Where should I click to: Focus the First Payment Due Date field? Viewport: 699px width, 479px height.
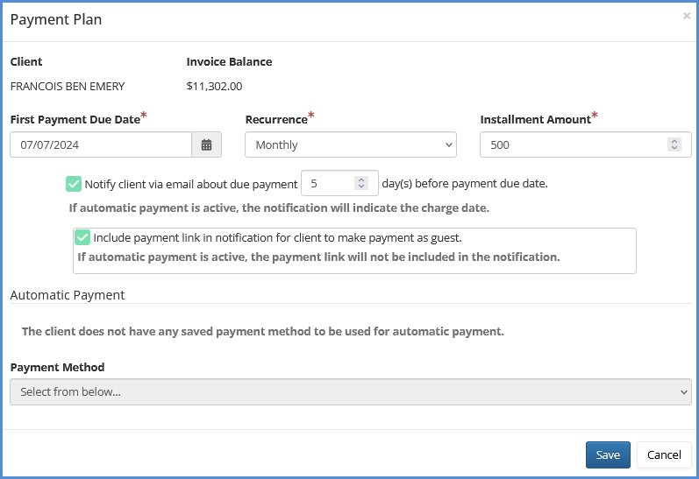pos(101,144)
